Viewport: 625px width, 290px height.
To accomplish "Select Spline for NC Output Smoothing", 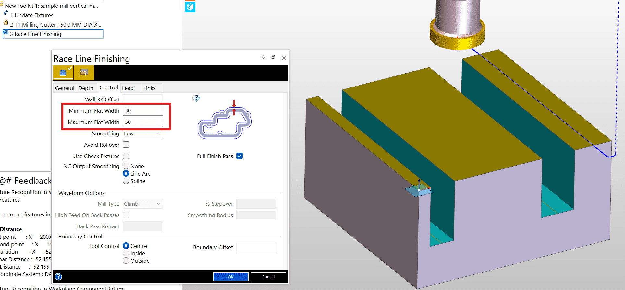I will (x=126, y=181).
